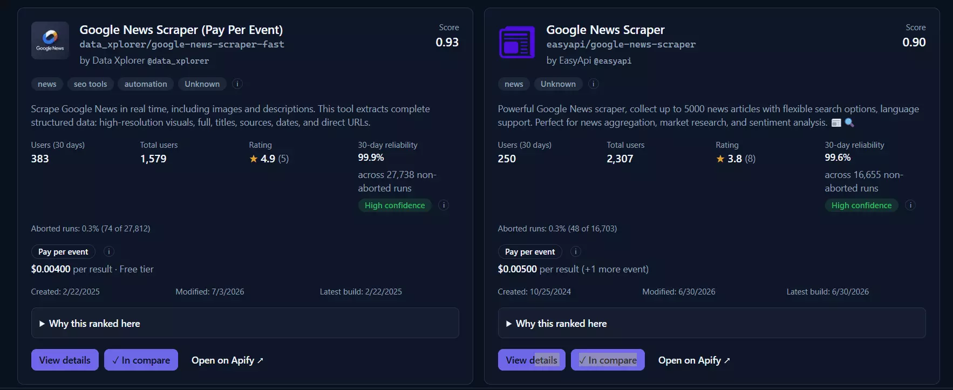The width and height of the screenshot is (953, 390).
Task: Click the 383 users (30 days) value
Action: (40, 159)
